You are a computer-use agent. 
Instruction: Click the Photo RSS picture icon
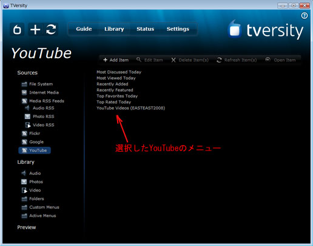point(27,117)
